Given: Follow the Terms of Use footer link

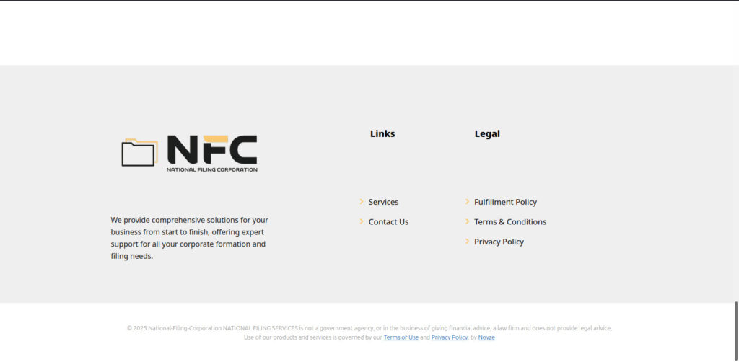Looking at the screenshot, I should tap(401, 337).
